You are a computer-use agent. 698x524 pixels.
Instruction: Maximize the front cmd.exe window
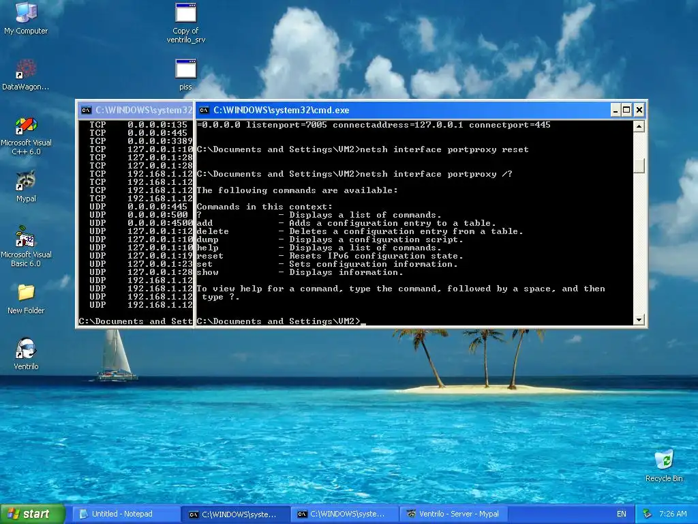coord(626,110)
